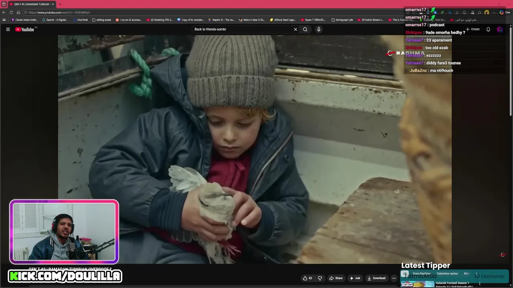513x288 pixels.
Task: Open the 'editing assets' bookmark folder
Action: pos(102,20)
